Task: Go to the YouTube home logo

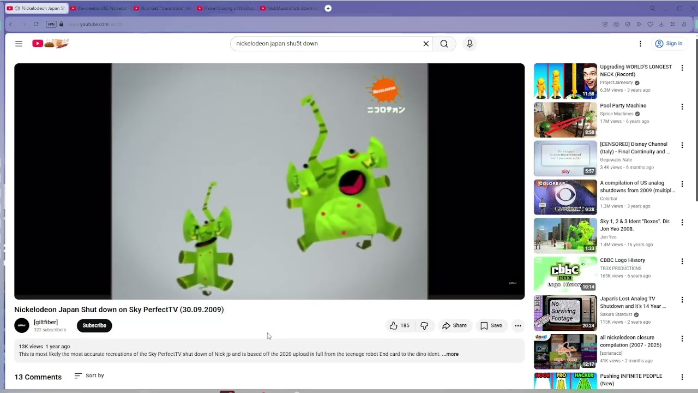Action: (x=51, y=44)
